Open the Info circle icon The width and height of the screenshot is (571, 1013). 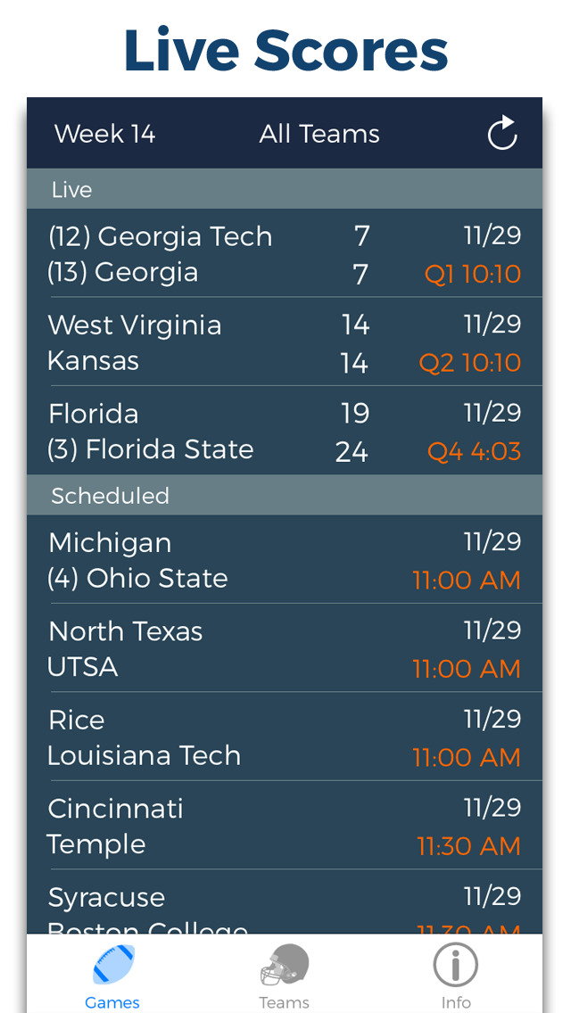pos(455,965)
